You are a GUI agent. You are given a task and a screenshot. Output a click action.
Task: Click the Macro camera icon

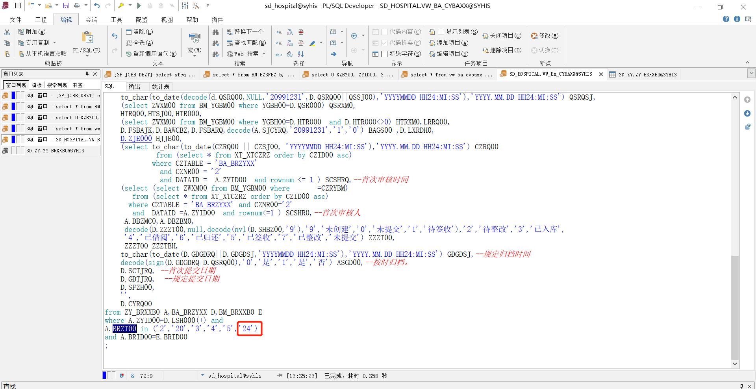click(195, 38)
